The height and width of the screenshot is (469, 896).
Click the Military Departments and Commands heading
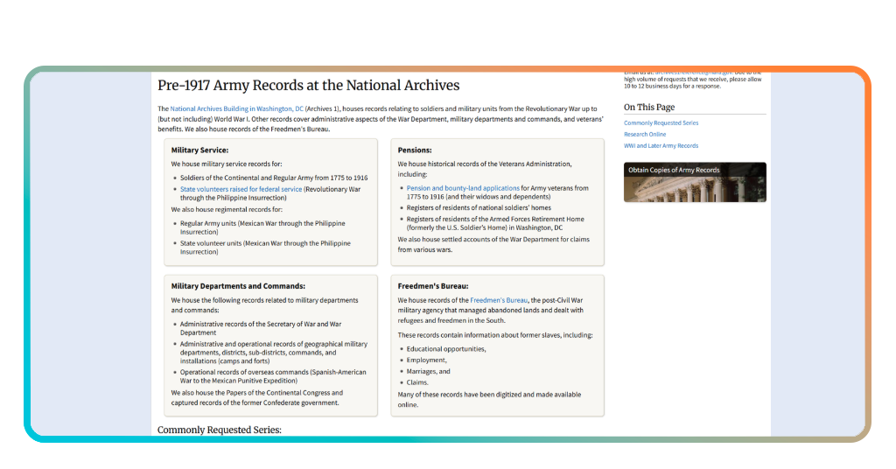(238, 286)
